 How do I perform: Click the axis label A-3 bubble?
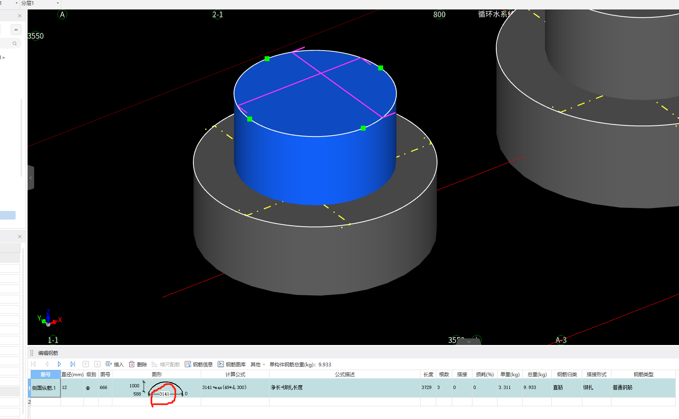pos(561,340)
